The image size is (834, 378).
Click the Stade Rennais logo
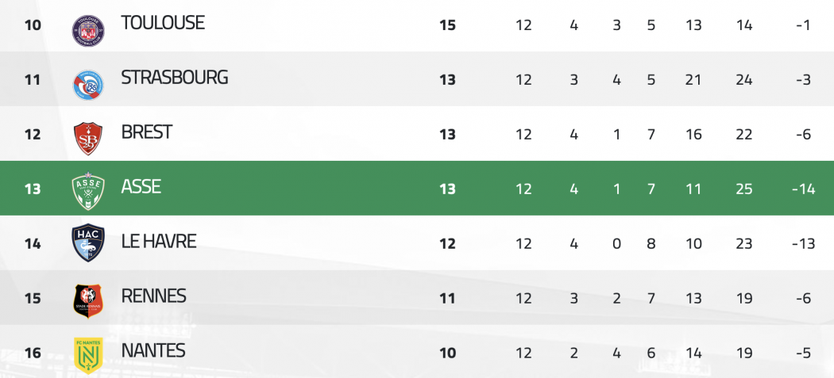[x=88, y=301]
